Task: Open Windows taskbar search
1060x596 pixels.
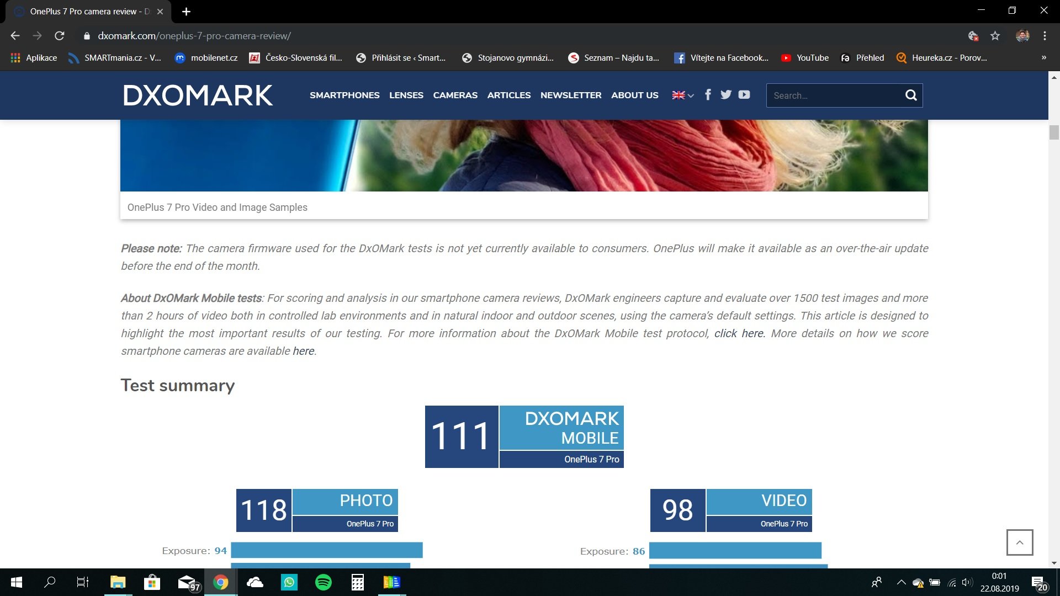Action: pos(50,582)
